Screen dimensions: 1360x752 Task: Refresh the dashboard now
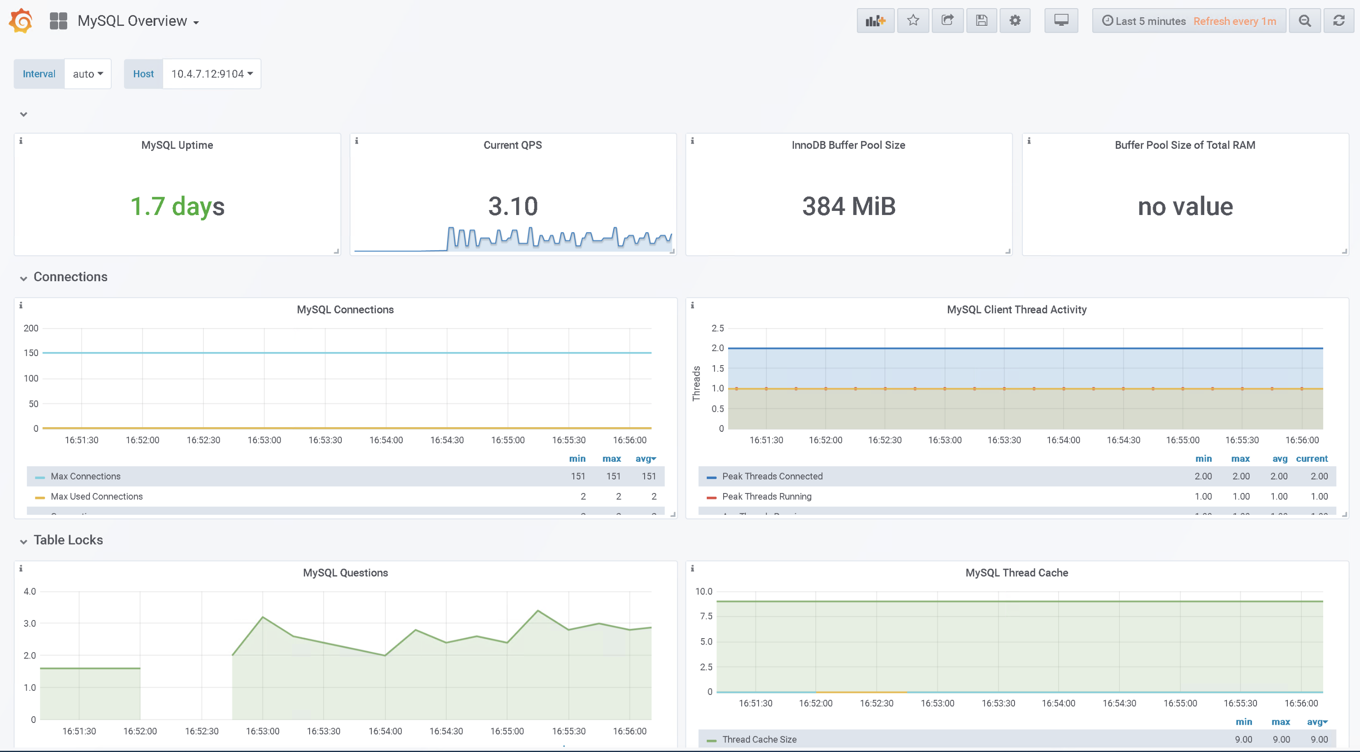(x=1339, y=21)
